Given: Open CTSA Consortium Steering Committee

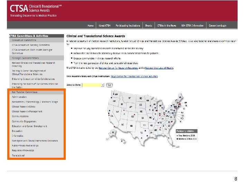Looking at the screenshot, I should coord(31,45).
